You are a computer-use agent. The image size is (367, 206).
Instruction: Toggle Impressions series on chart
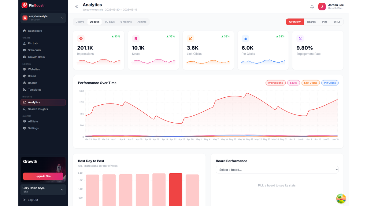[276, 83]
